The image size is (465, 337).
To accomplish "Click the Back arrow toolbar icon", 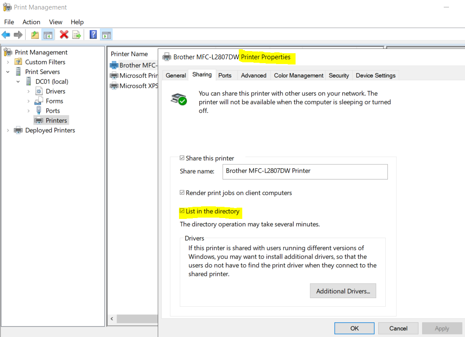I will coord(6,35).
